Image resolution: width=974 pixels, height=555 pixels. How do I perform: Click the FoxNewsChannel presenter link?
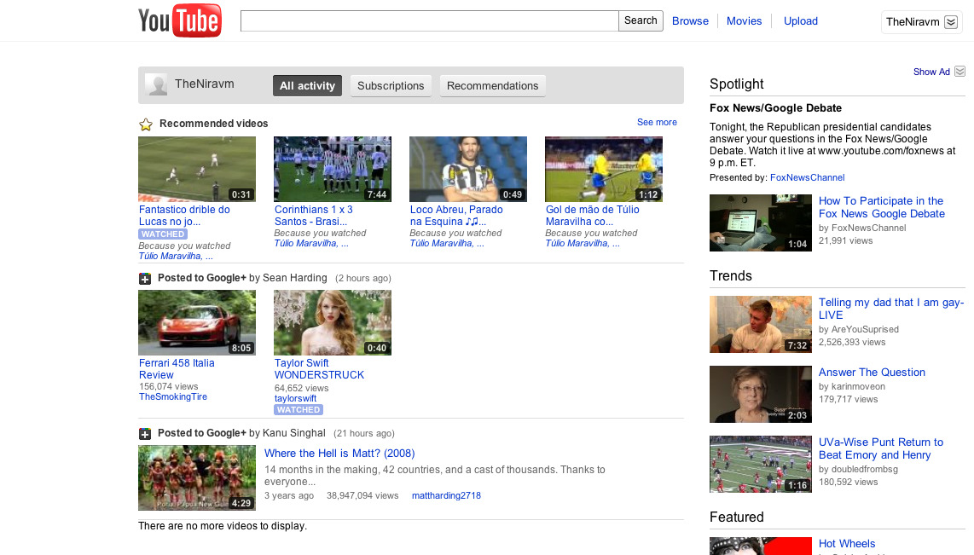click(x=807, y=177)
